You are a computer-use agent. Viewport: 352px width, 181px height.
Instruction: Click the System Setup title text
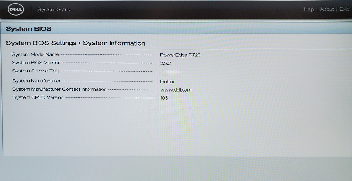pos(54,9)
